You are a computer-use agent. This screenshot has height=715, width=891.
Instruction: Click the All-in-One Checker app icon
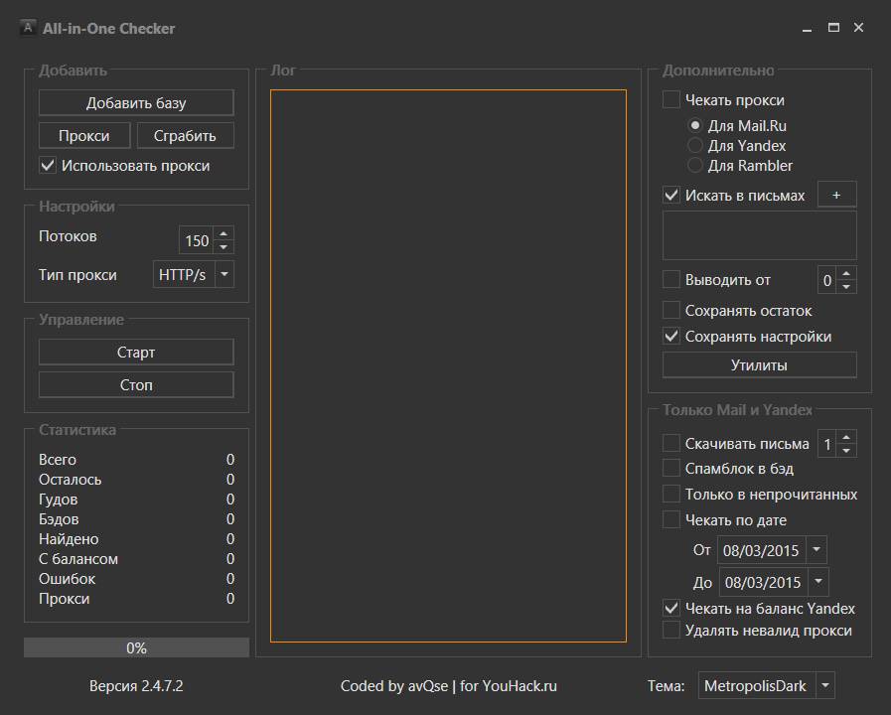(x=28, y=28)
